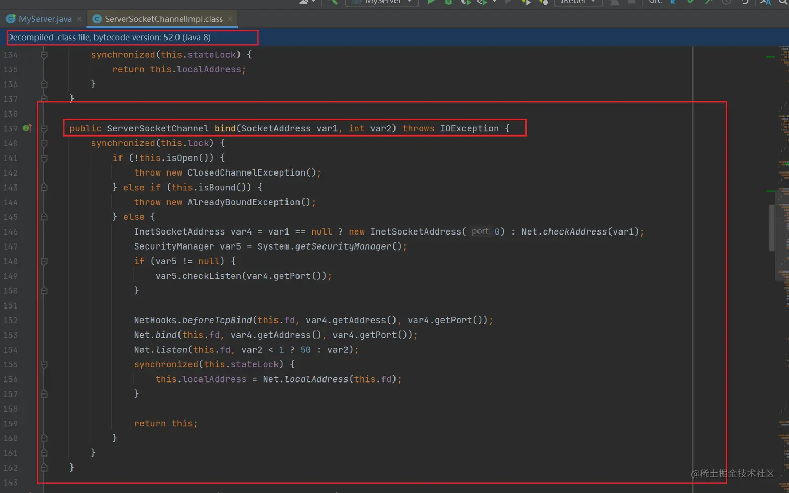
Task: Click line number 154 in the gutter
Action: click(x=10, y=350)
